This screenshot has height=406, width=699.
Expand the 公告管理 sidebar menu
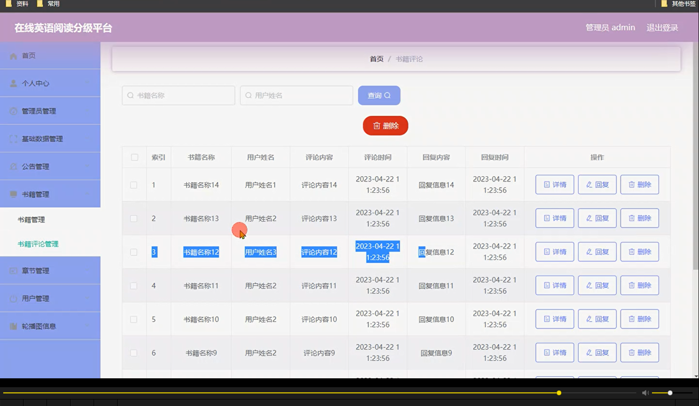pyautogui.click(x=50, y=166)
